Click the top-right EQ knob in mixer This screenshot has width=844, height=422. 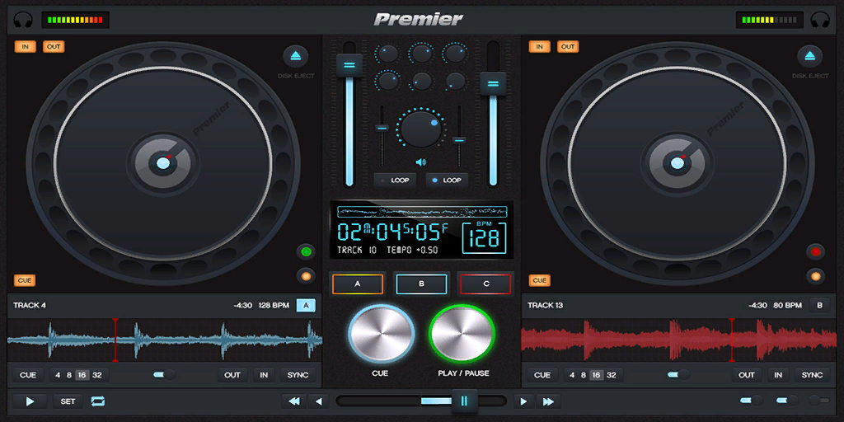coord(455,54)
